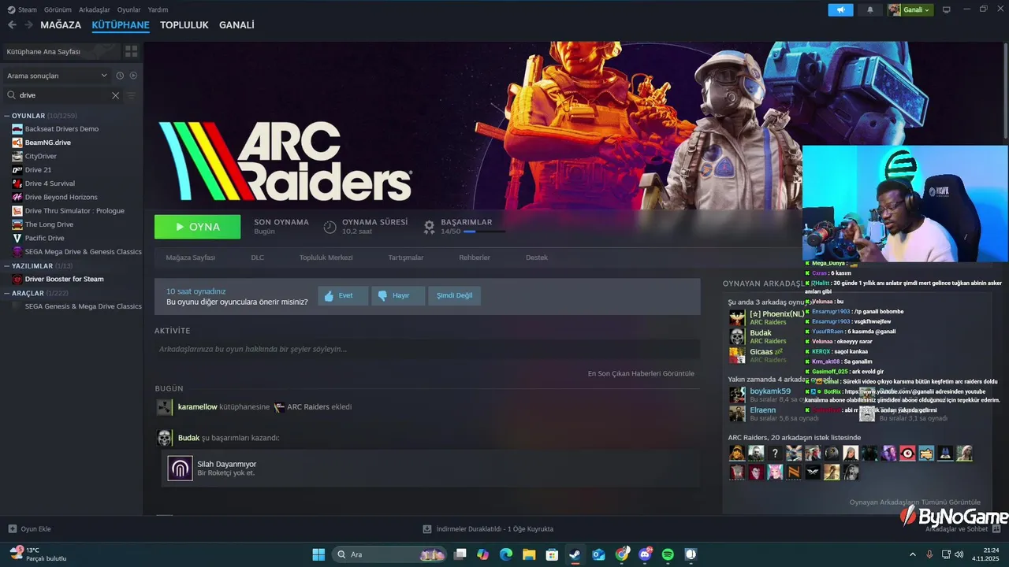Click Oyun Ekle plus button
1009x567 pixels.
pos(12,529)
